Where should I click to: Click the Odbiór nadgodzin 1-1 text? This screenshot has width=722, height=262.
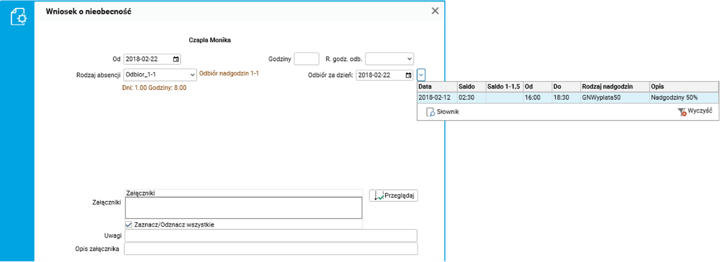coord(229,74)
